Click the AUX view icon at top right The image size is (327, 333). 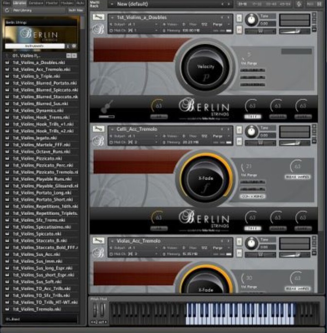point(310,4)
